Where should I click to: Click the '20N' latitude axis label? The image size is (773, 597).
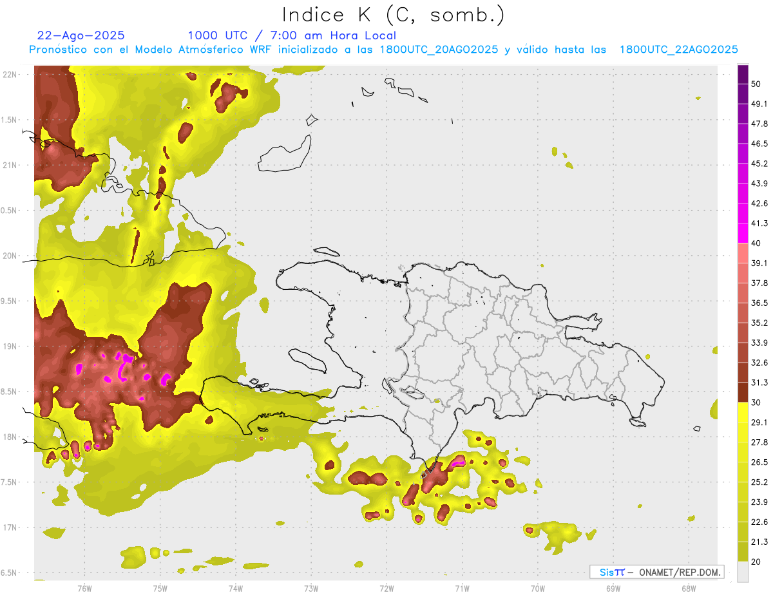10,256
